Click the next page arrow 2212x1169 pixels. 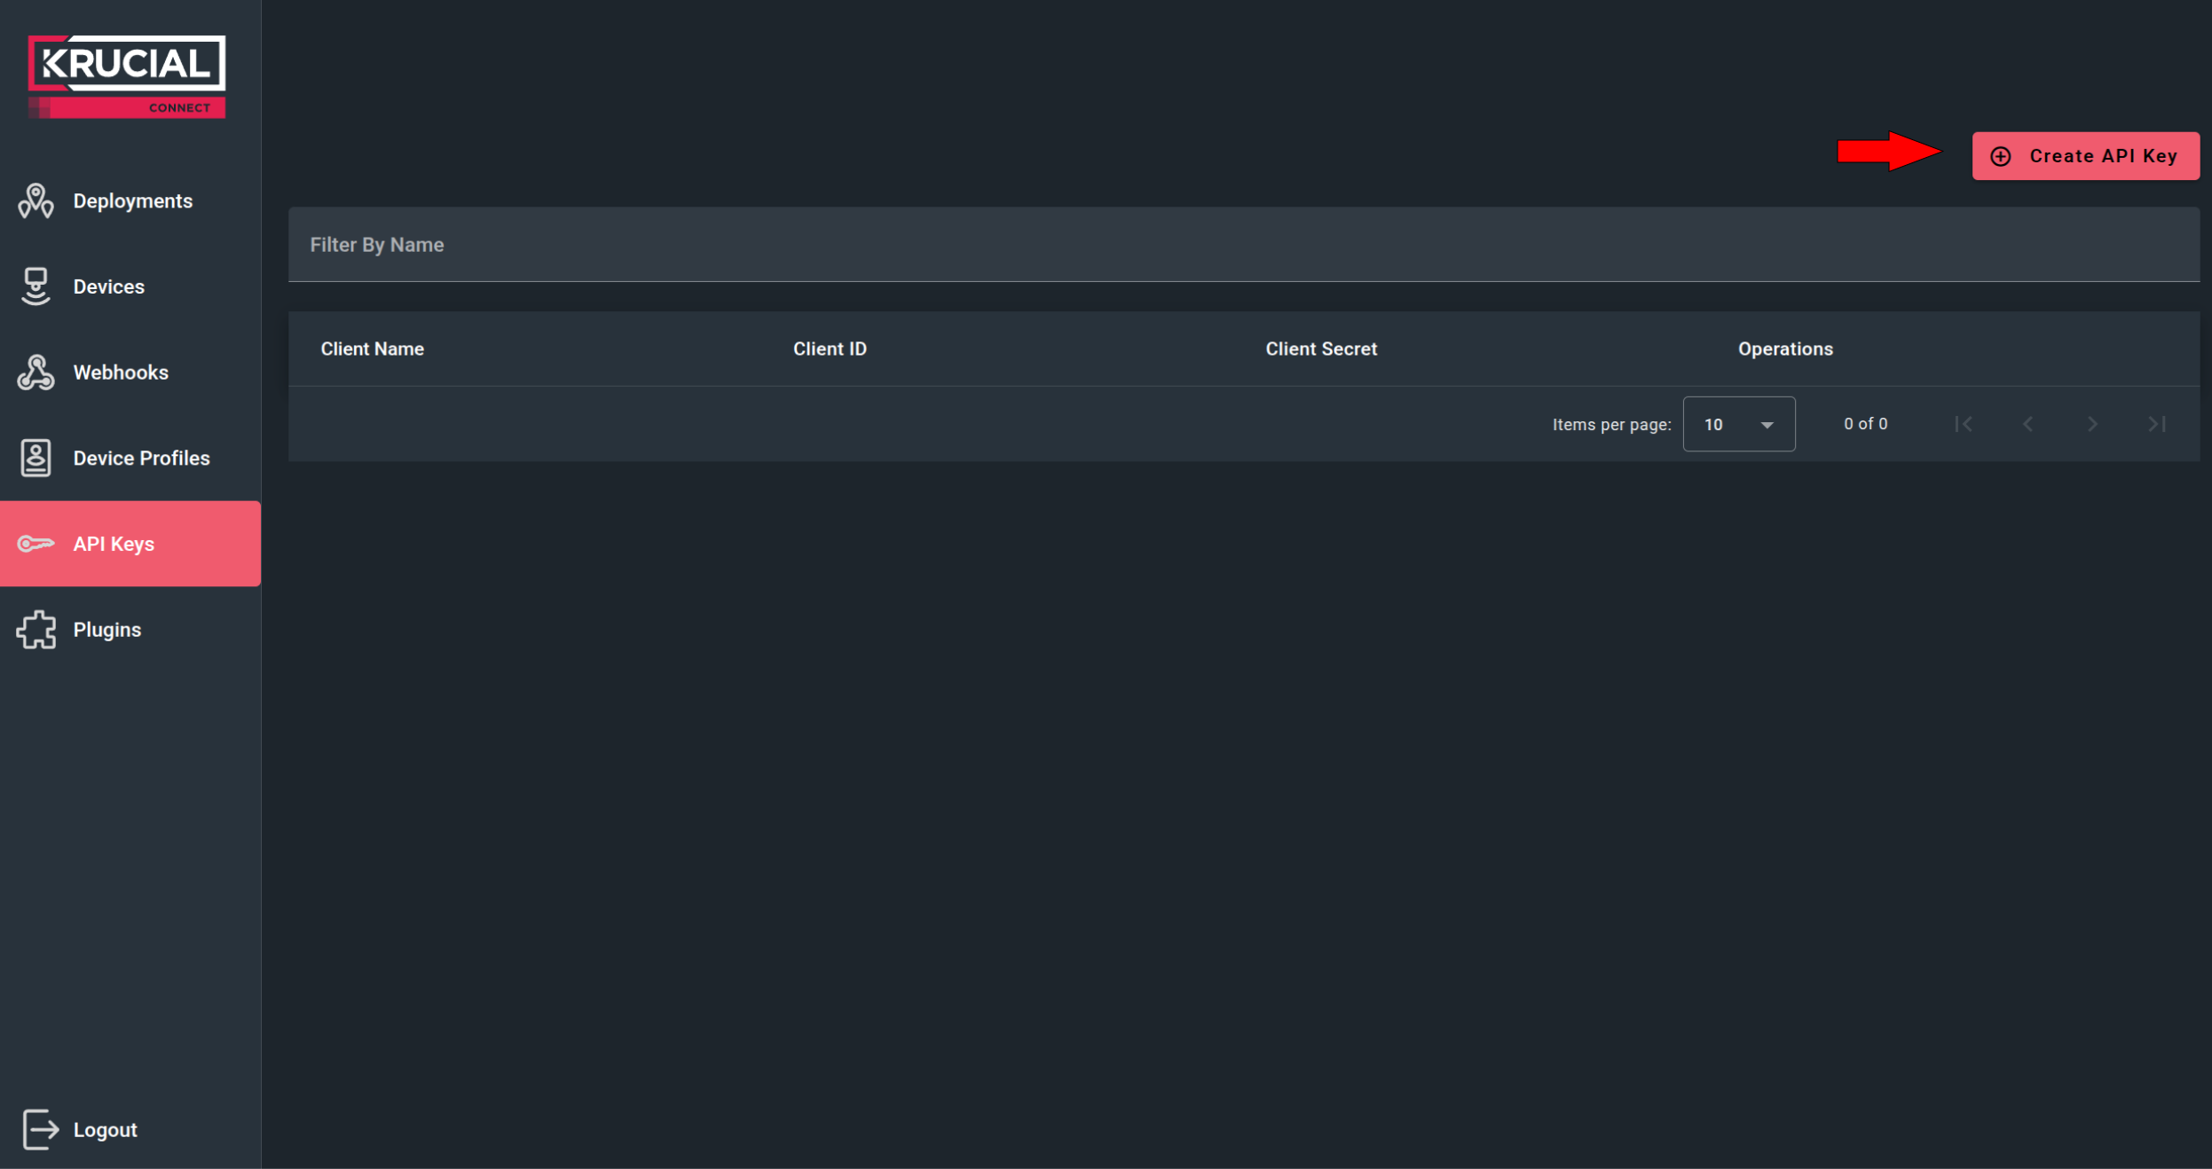2092,424
